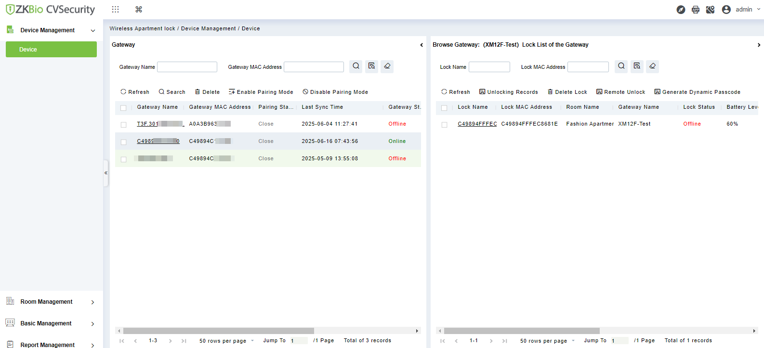764x348 pixels.
Task: Open the apps grid menu icon
Action: [x=115, y=9]
